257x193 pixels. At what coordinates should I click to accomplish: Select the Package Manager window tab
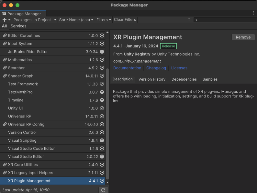23,14
